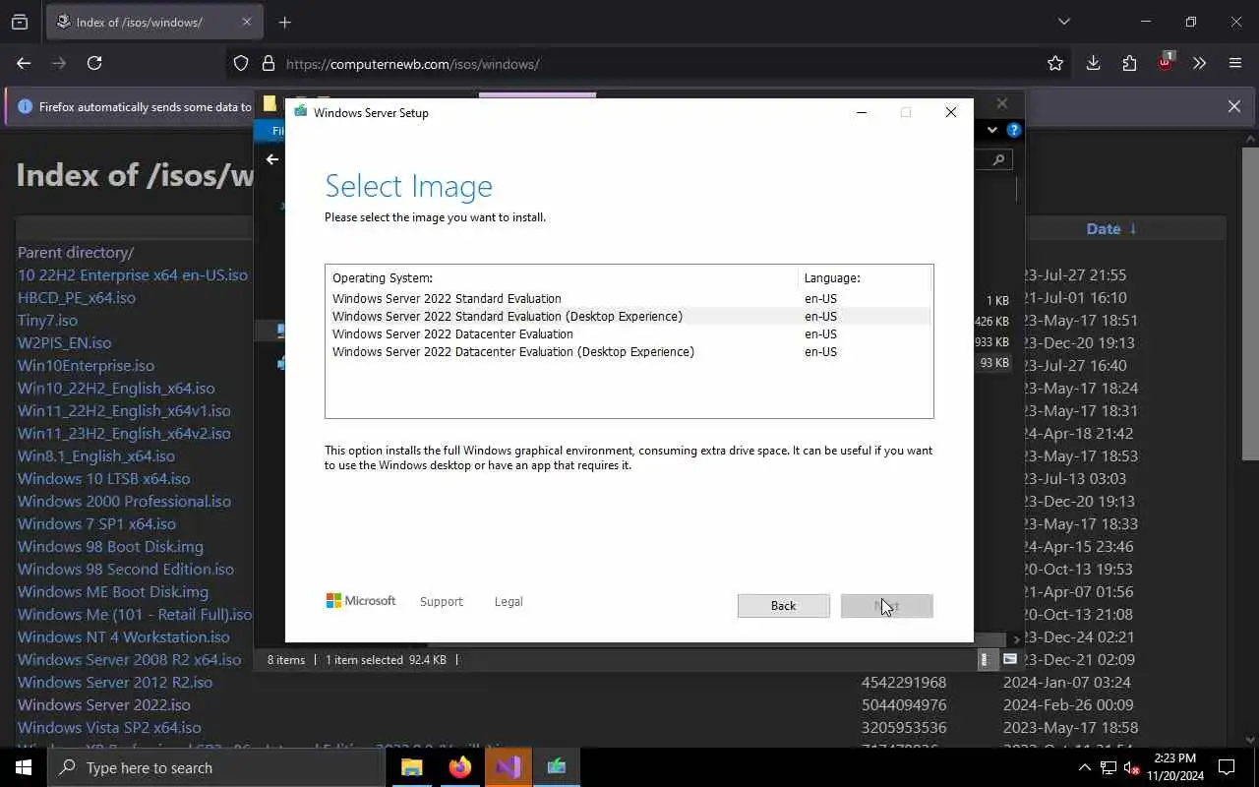Viewport: 1259px width, 787px height.
Task: Click Win10_22H2_English_x64.iso link
Action: [x=116, y=388]
